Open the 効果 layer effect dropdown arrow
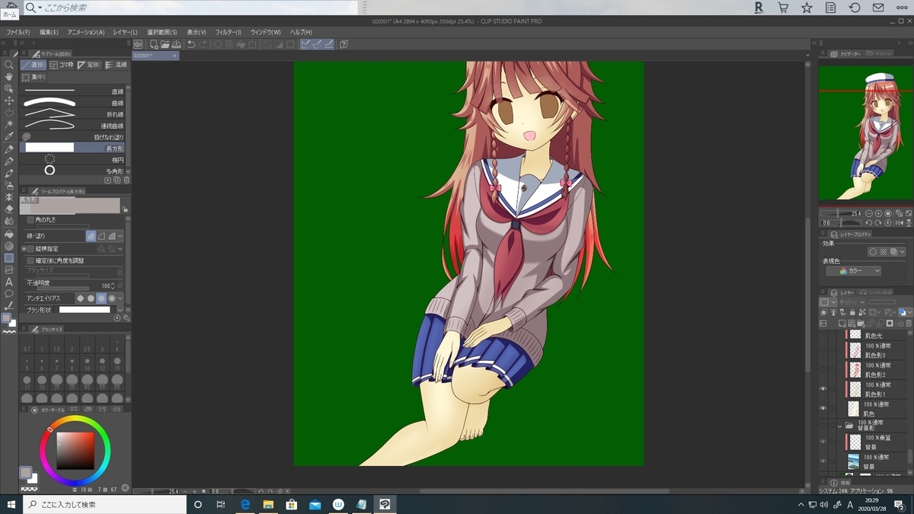The image size is (914, 514). tap(902, 251)
